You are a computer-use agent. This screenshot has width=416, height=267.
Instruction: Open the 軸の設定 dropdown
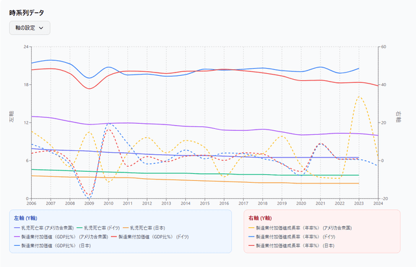pyautogui.click(x=29, y=28)
